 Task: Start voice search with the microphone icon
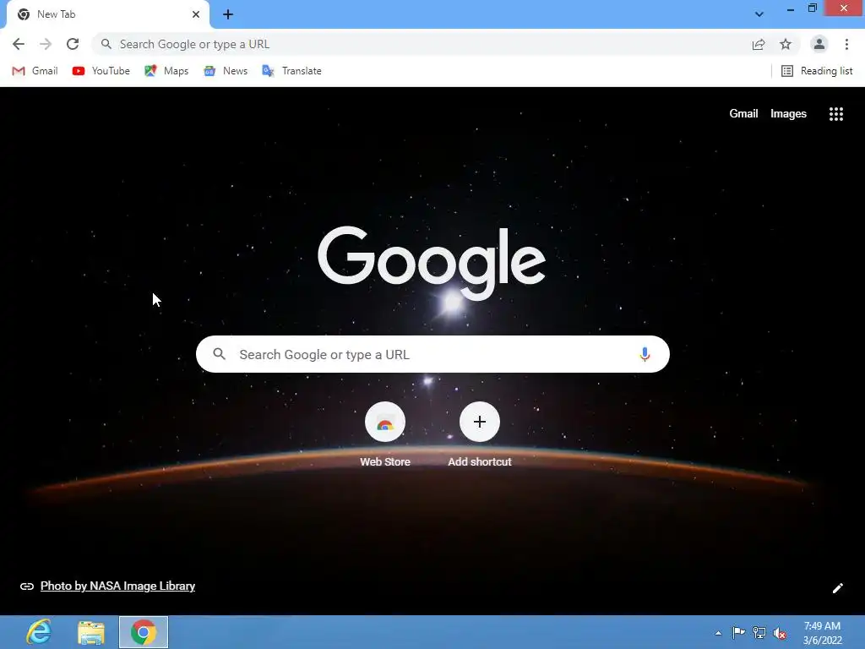point(645,354)
